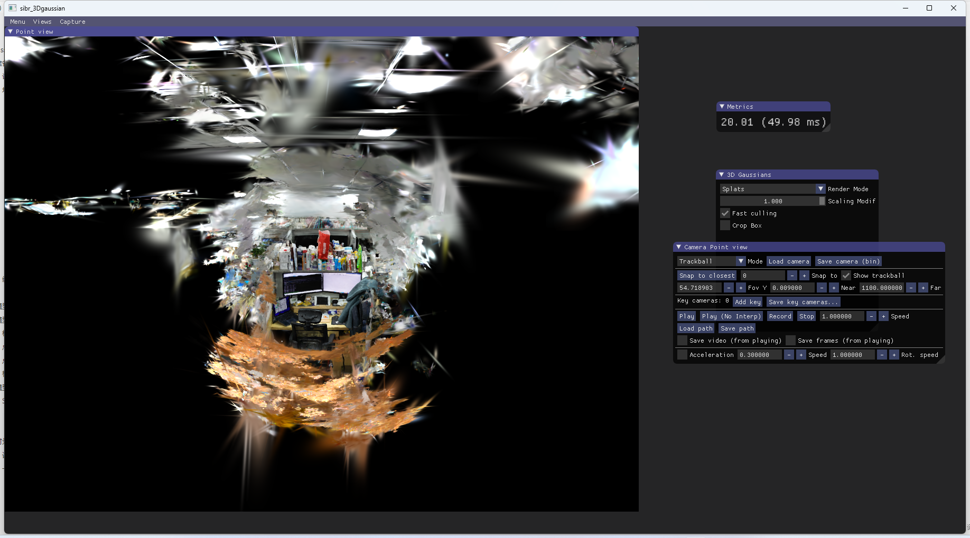Viewport: 970px width, 538px height.
Task: Click the Load camera button
Action: click(788, 261)
